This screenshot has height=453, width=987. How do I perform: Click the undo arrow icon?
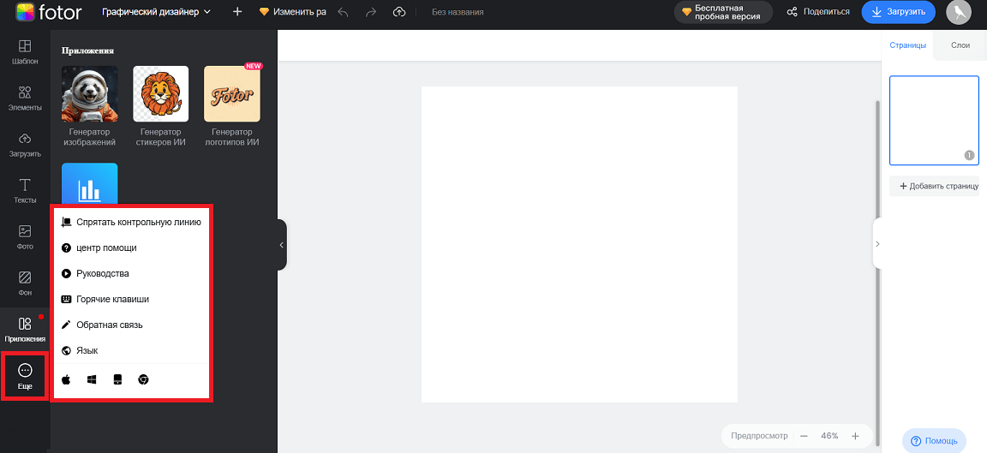coord(343,12)
